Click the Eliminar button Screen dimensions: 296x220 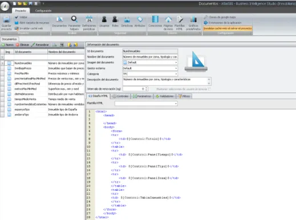(x=22, y=45)
